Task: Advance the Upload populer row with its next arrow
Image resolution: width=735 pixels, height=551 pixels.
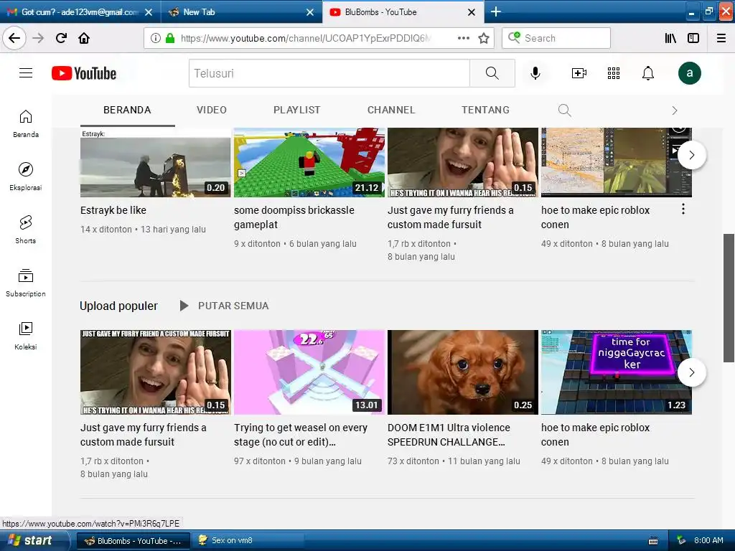Action: pyautogui.click(x=691, y=372)
